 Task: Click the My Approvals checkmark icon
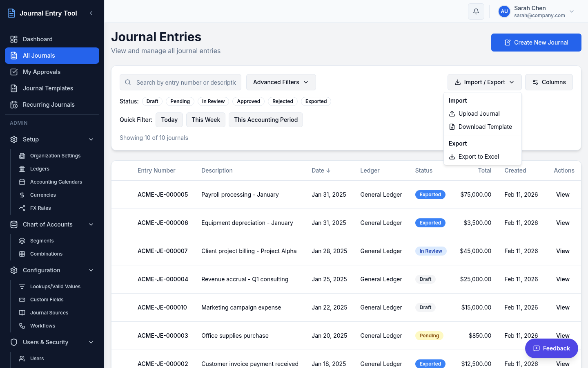coord(13,72)
